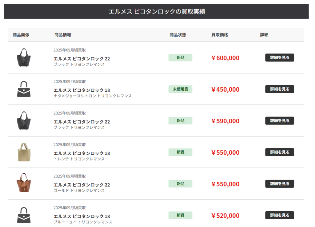Viewport: 315px width, 227px height.
Task: Click the ピコタンロック 22 title in the ¥600,000 row
Action: tap(82, 59)
